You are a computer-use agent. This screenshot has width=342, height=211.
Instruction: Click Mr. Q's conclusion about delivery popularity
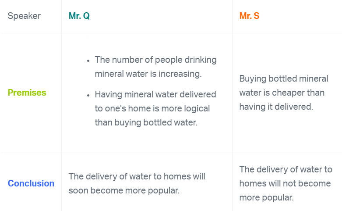click(x=137, y=183)
